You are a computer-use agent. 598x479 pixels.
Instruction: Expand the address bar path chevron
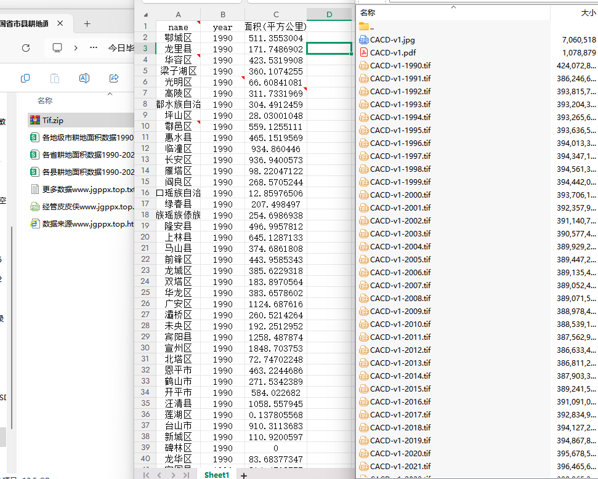coord(76,48)
